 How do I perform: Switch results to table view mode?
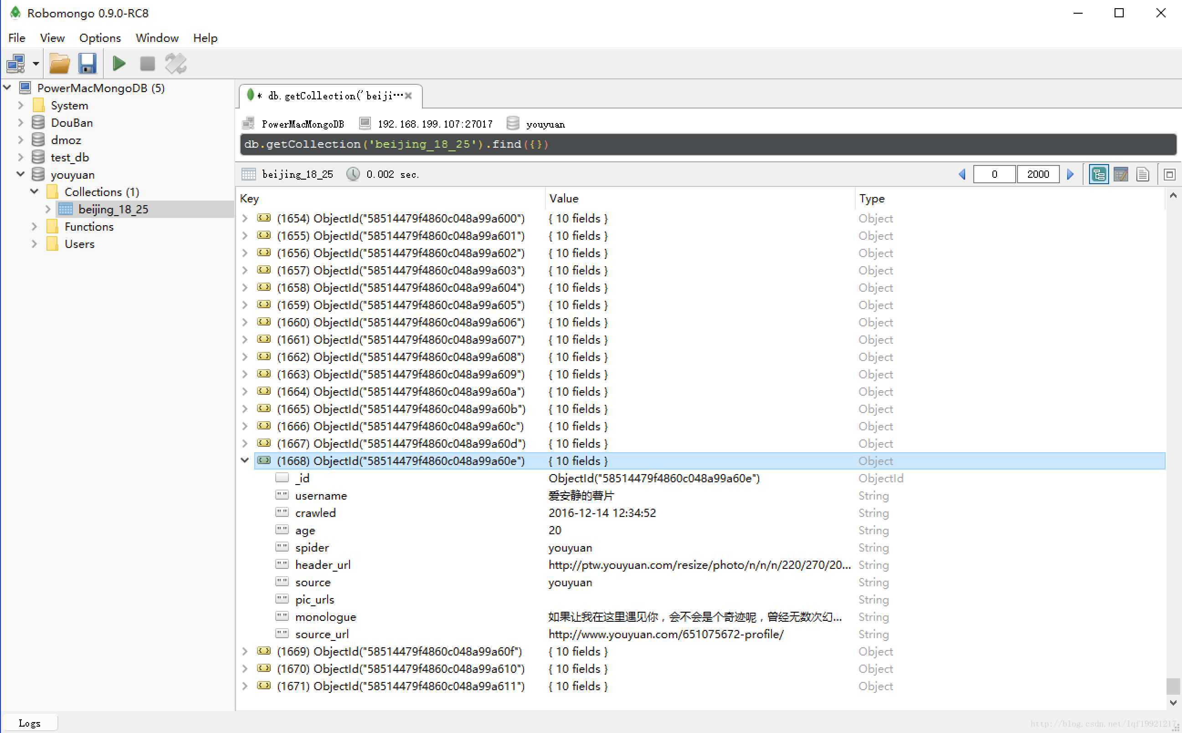click(1120, 174)
